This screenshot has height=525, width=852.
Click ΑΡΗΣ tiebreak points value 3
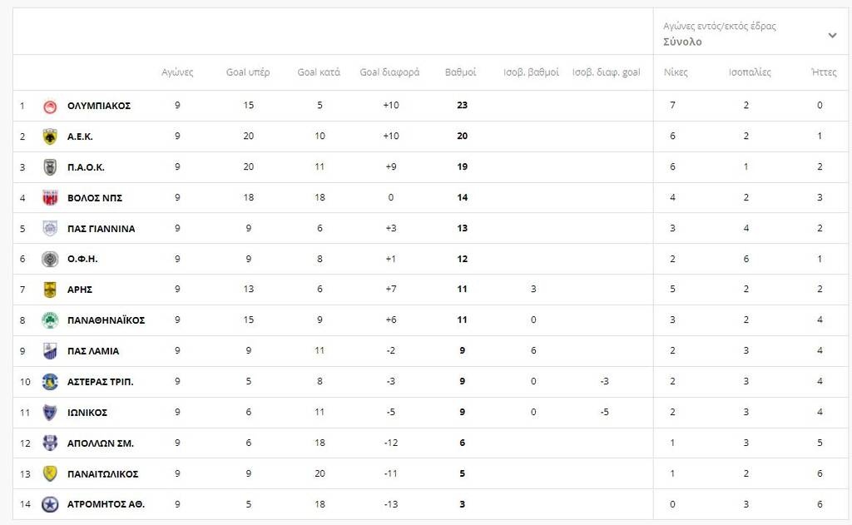tap(533, 290)
